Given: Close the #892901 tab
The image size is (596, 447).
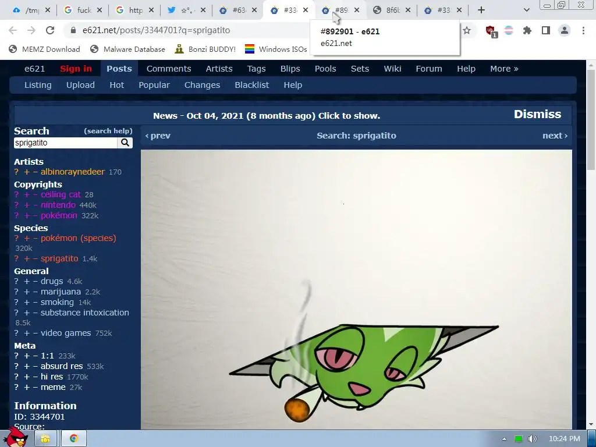Looking at the screenshot, I should click(357, 10).
